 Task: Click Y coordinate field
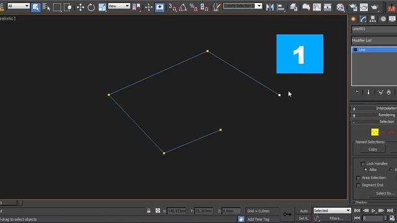(203, 211)
